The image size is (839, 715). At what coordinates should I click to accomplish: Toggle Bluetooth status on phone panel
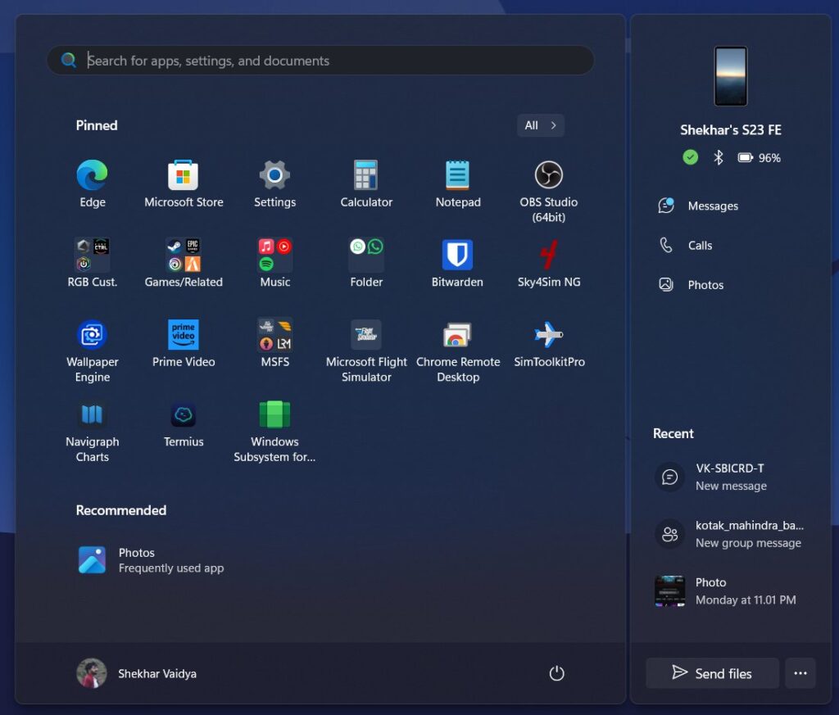pyautogui.click(x=717, y=157)
